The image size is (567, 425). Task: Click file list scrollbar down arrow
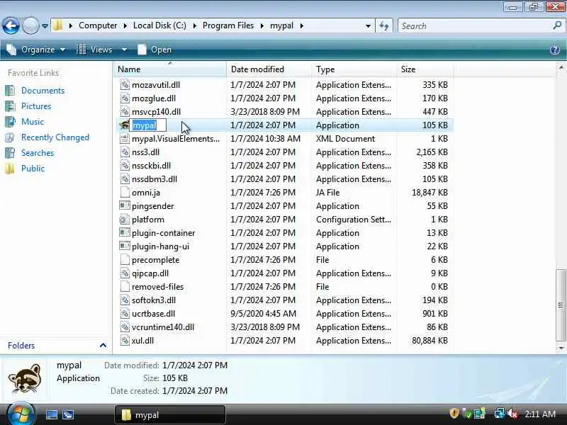[561, 348]
